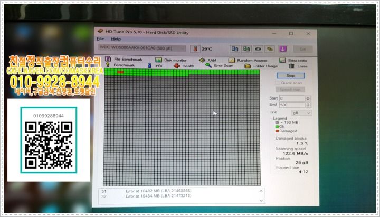380x217 pixels.
Task: Click the Damaged legend red swatch
Action: [277, 131]
